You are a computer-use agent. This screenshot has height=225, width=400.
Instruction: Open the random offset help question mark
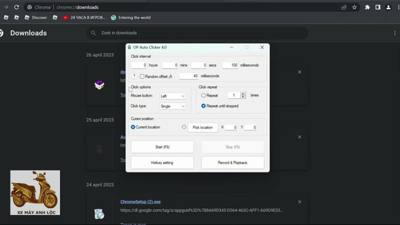click(134, 76)
